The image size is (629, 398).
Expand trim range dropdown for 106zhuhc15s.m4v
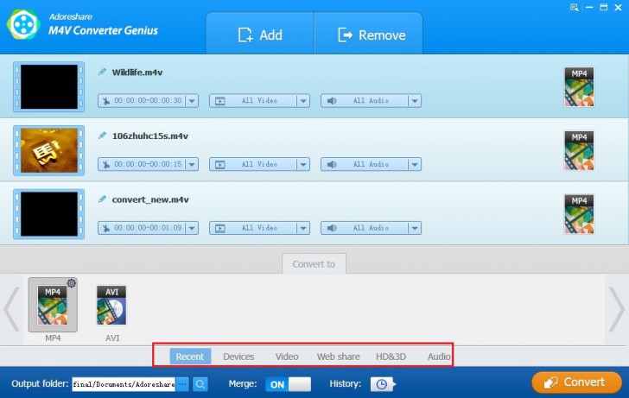tap(192, 164)
